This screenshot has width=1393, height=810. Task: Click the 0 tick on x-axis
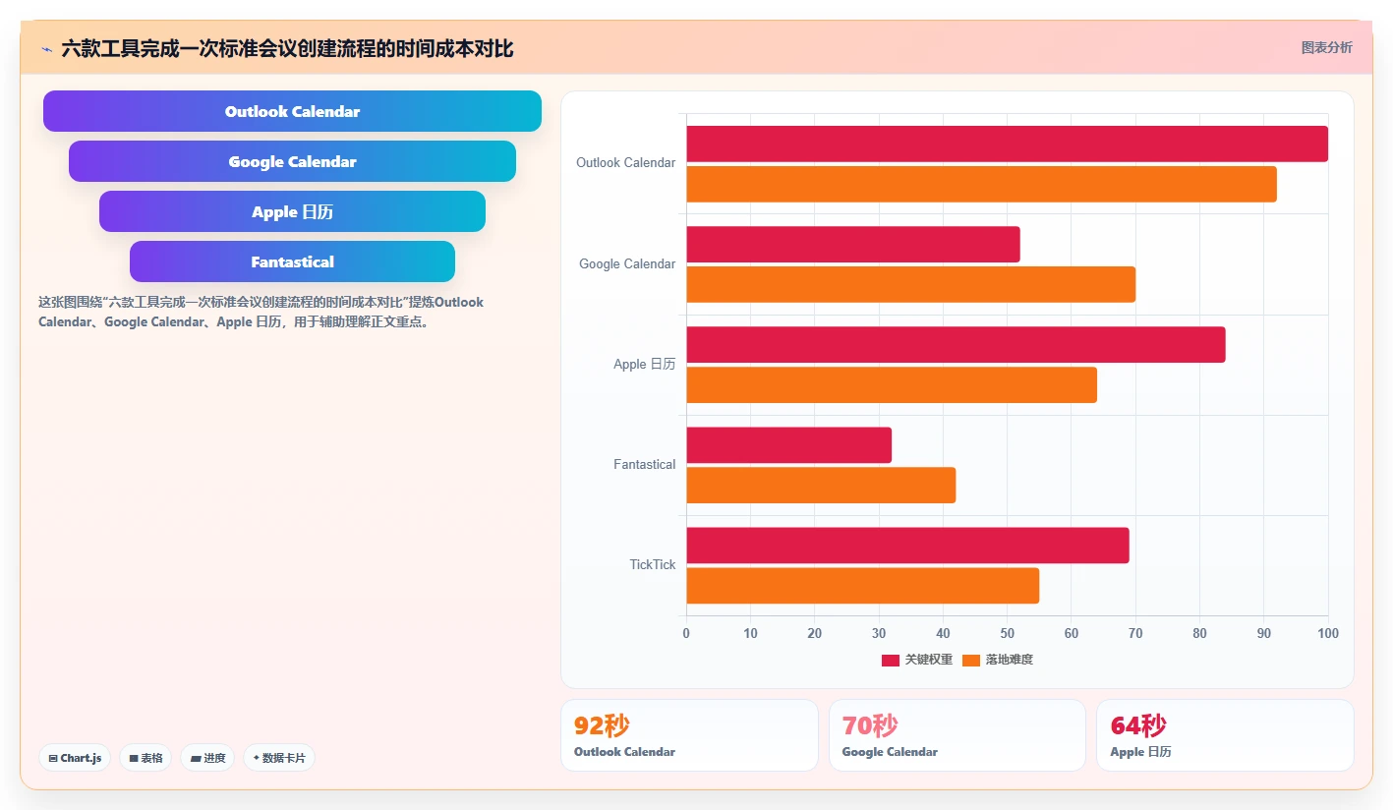[686, 633]
